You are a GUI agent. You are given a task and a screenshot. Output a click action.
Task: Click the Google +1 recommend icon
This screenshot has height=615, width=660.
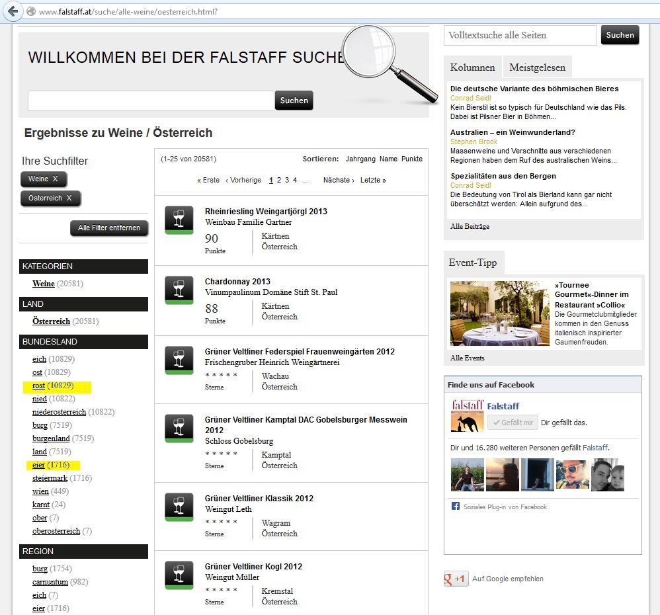456,579
